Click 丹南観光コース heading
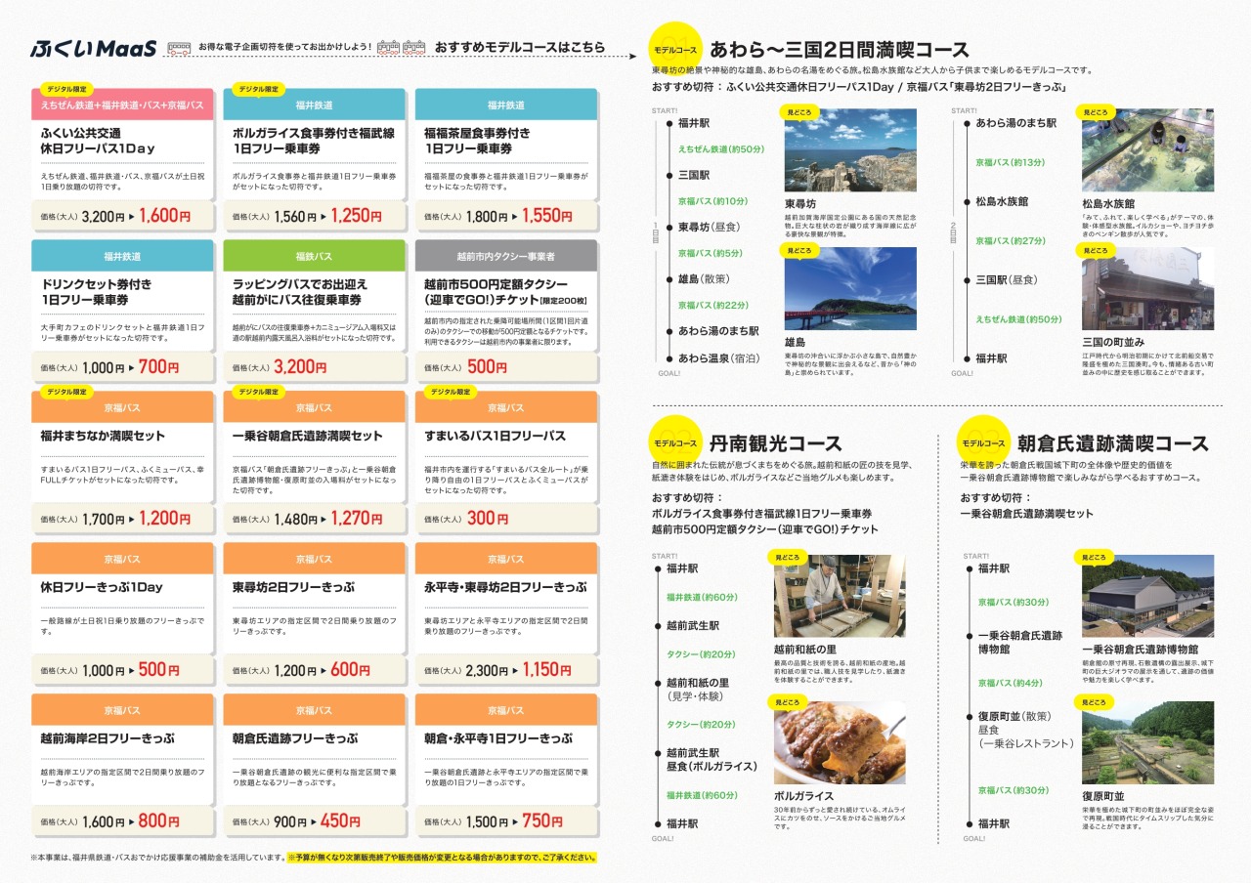This screenshot has height=883, width=1251. pyautogui.click(x=776, y=443)
